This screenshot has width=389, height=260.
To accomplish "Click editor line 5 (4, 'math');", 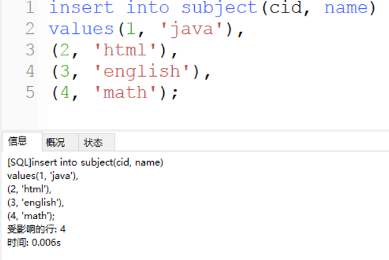I will click(115, 93).
